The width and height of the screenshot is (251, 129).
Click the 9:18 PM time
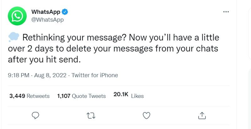pos(19,75)
